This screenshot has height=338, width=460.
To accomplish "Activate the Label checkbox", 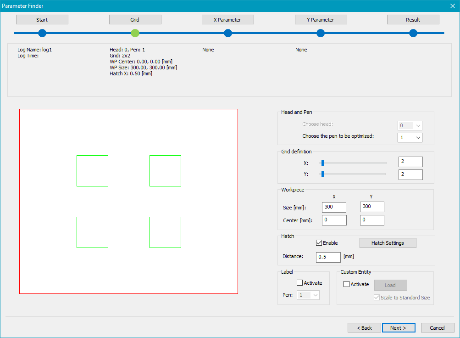I will point(300,283).
